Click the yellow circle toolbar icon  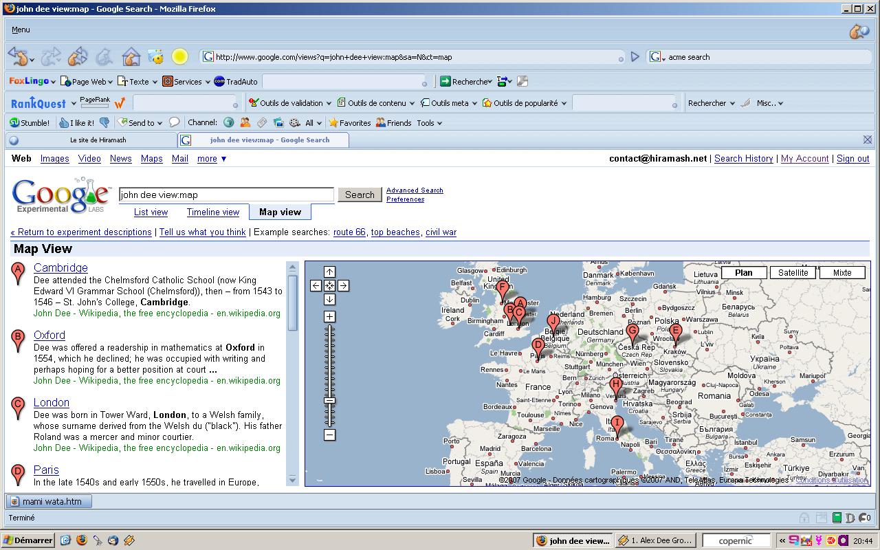pyautogui.click(x=179, y=56)
